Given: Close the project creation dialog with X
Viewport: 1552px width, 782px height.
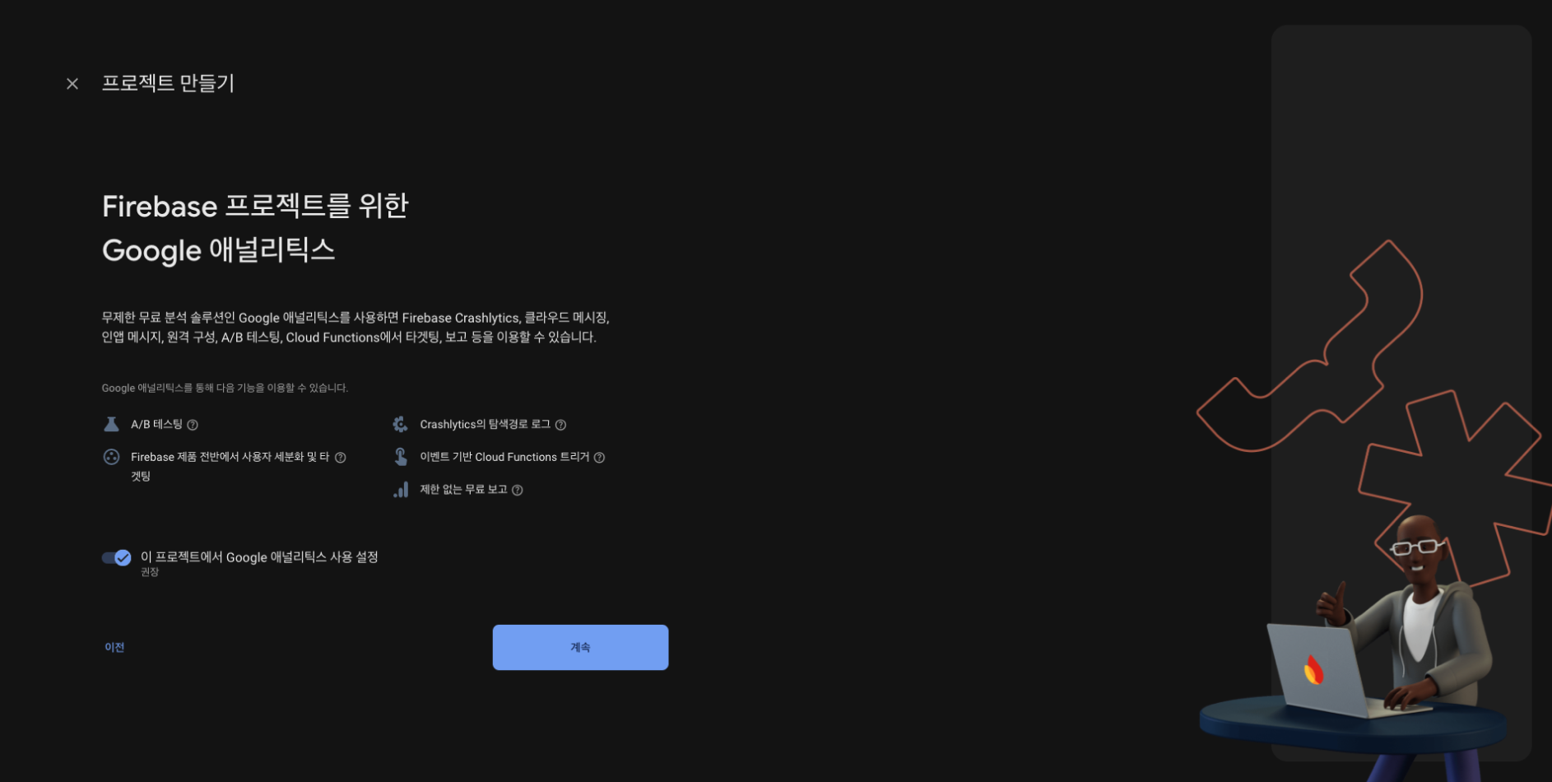Looking at the screenshot, I should [72, 83].
